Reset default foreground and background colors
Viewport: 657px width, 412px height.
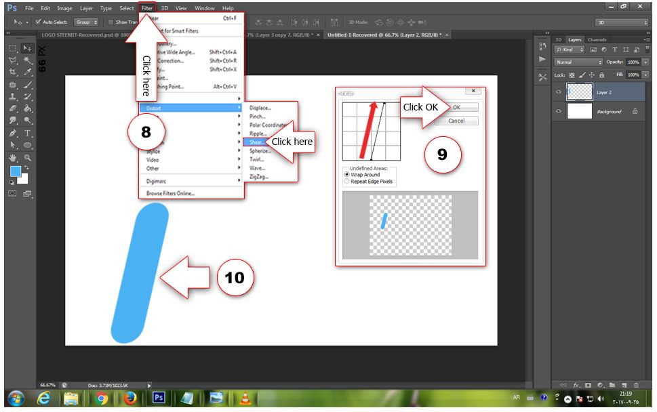(12, 182)
